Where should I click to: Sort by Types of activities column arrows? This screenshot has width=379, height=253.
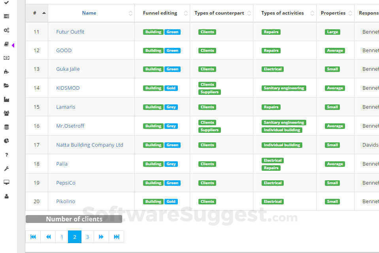(x=312, y=13)
